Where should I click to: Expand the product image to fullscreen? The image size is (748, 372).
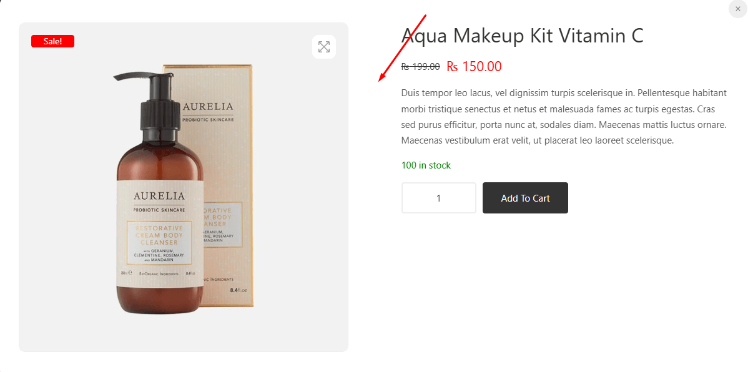point(323,47)
